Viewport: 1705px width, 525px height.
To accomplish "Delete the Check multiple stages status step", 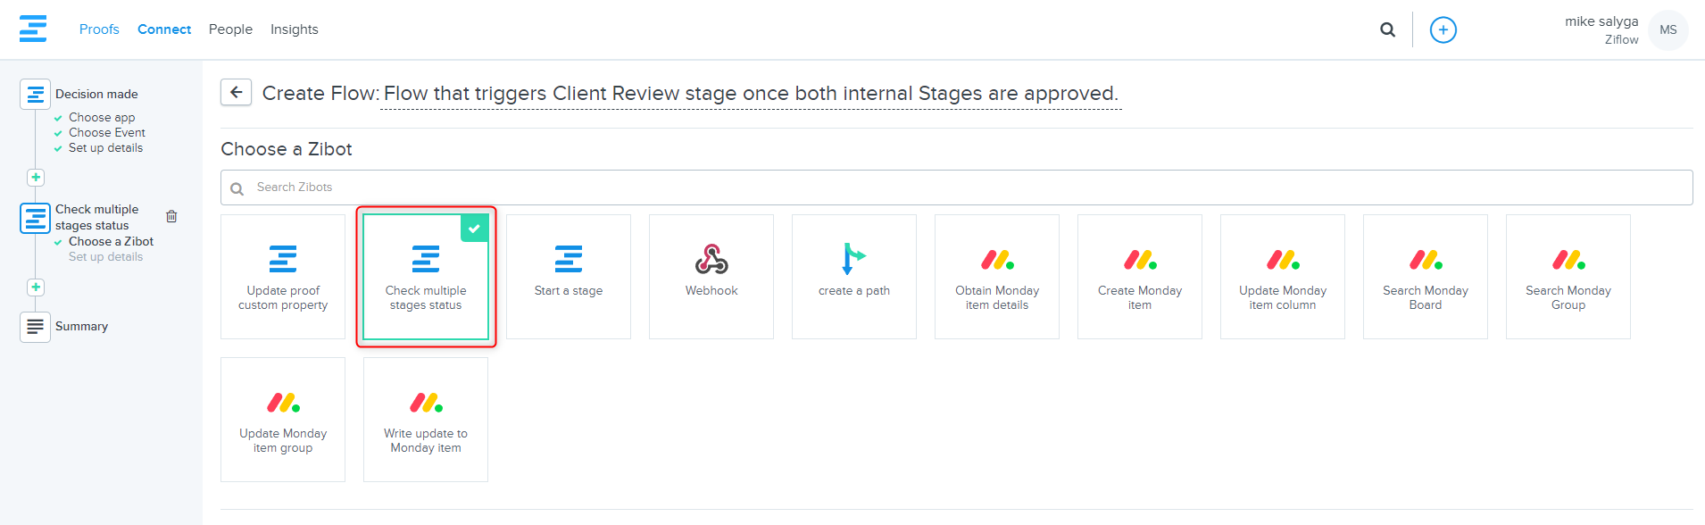I will point(171,216).
